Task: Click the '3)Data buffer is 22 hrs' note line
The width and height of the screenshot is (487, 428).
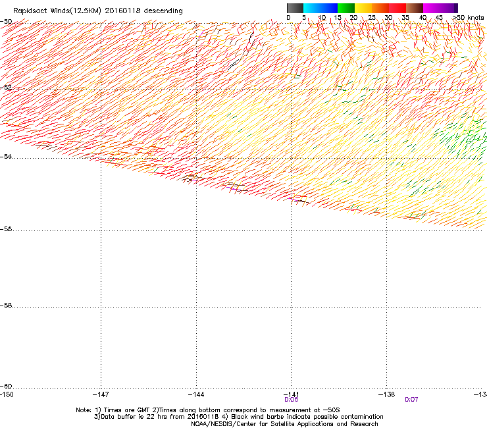Action: [238, 417]
